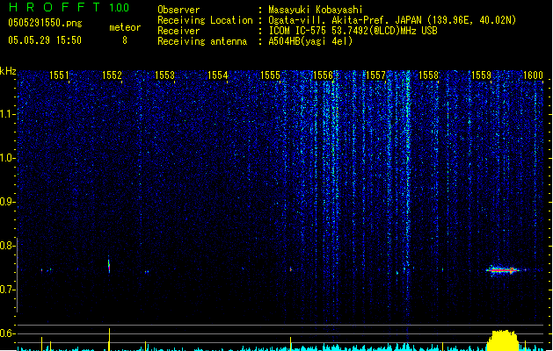Click the Ogata-vill. Akita-Pref. JAPAN location text
This screenshot has height=351, width=553.
(392, 20)
